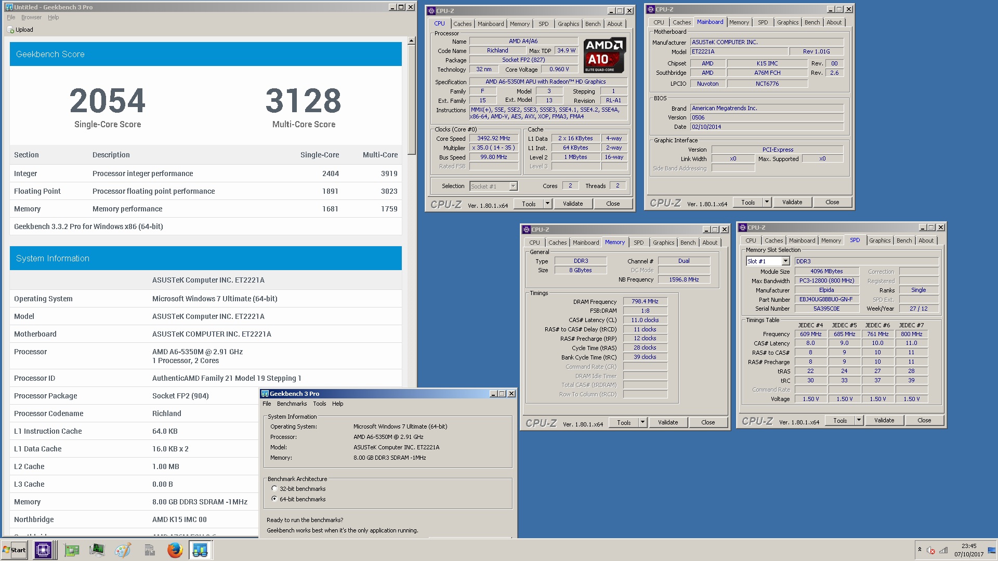Click the AMD A10 processor logo
This screenshot has height=561, width=998.
pyautogui.click(x=605, y=55)
